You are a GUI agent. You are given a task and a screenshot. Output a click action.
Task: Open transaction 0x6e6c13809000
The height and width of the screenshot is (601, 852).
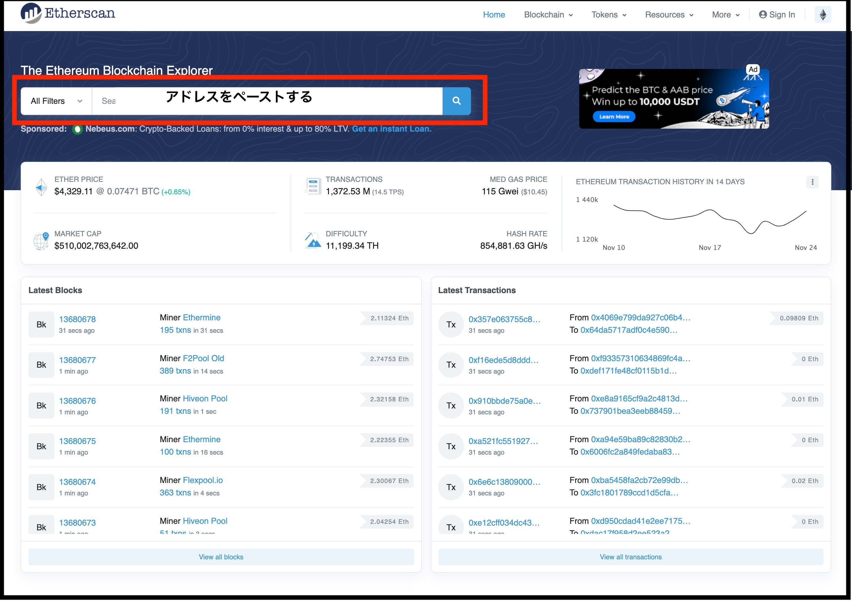click(x=504, y=482)
